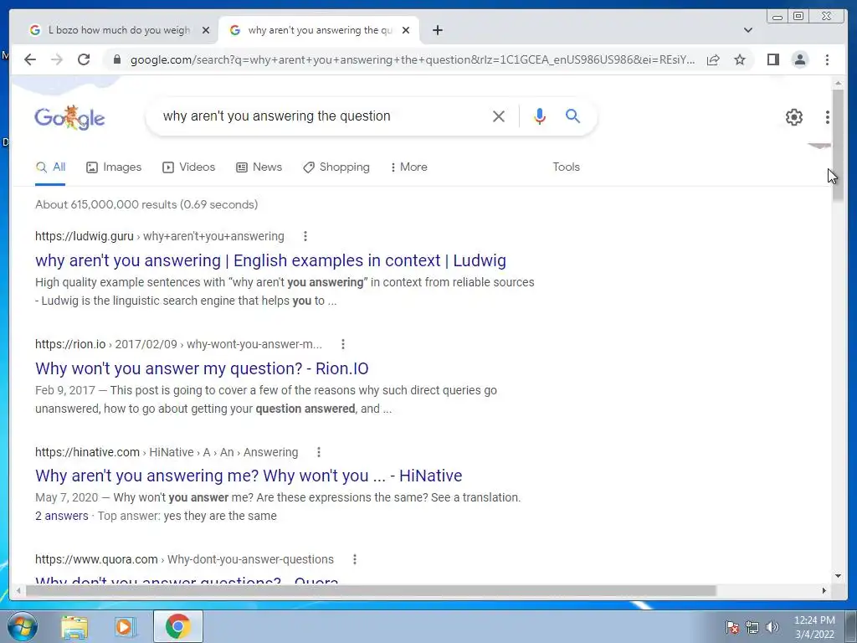The image size is (857, 643).
Task: Open the Tools search options
Action: [x=567, y=167]
